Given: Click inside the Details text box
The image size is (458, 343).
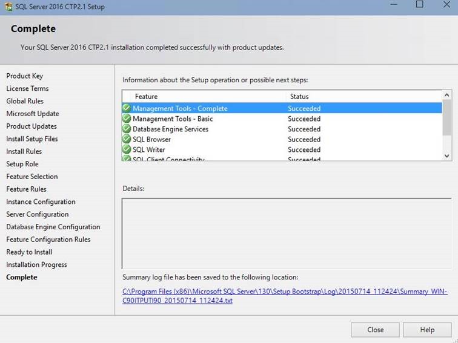Looking at the screenshot, I should click(287, 234).
